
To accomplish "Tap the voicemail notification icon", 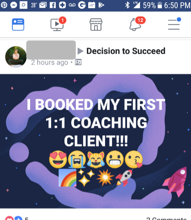I will tap(72, 5).
